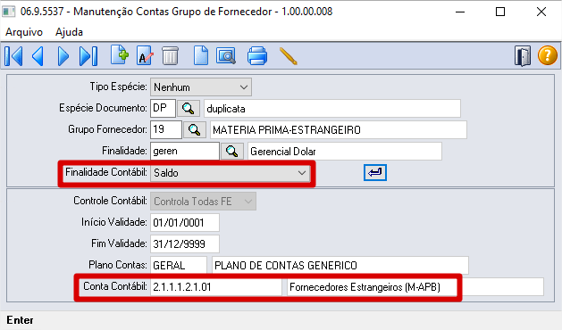The image size is (562, 330).
Task: Close the Manutenção Contas window
Action: tap(541, 12)
